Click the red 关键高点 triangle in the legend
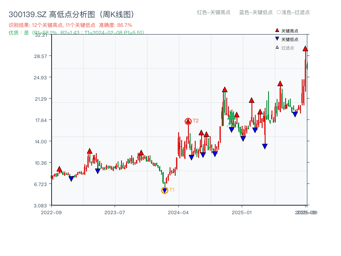This screenshot has height=256, width=341. click(277, 30)
